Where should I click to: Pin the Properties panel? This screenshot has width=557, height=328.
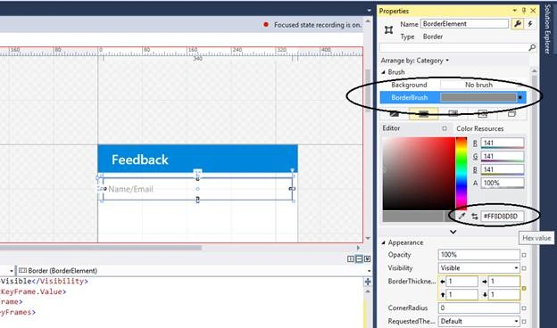524,11
